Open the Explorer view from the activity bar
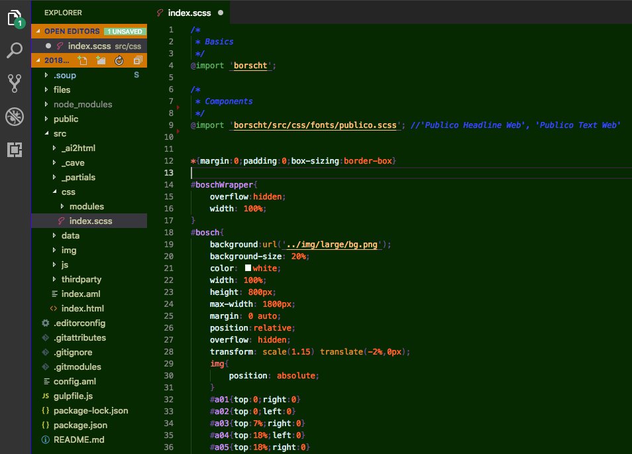This screenshot has width=632, height=454. (x=15, y=19)
